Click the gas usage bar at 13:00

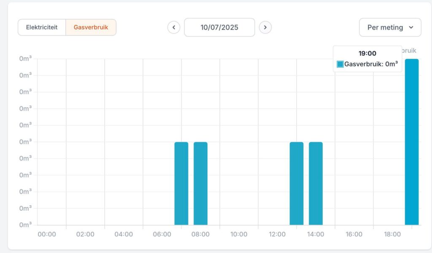[x=297, y=183]
